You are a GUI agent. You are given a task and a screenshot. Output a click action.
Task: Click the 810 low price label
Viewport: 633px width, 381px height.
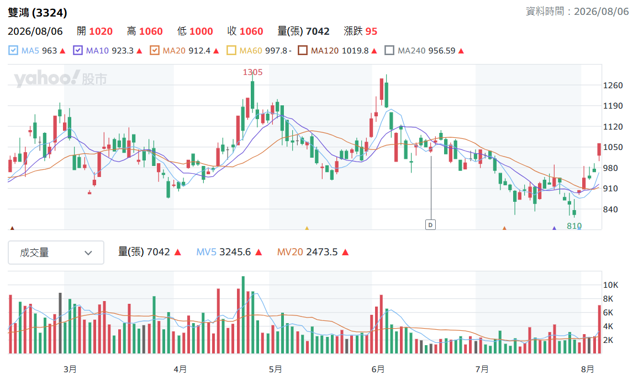tap(574, 226)
